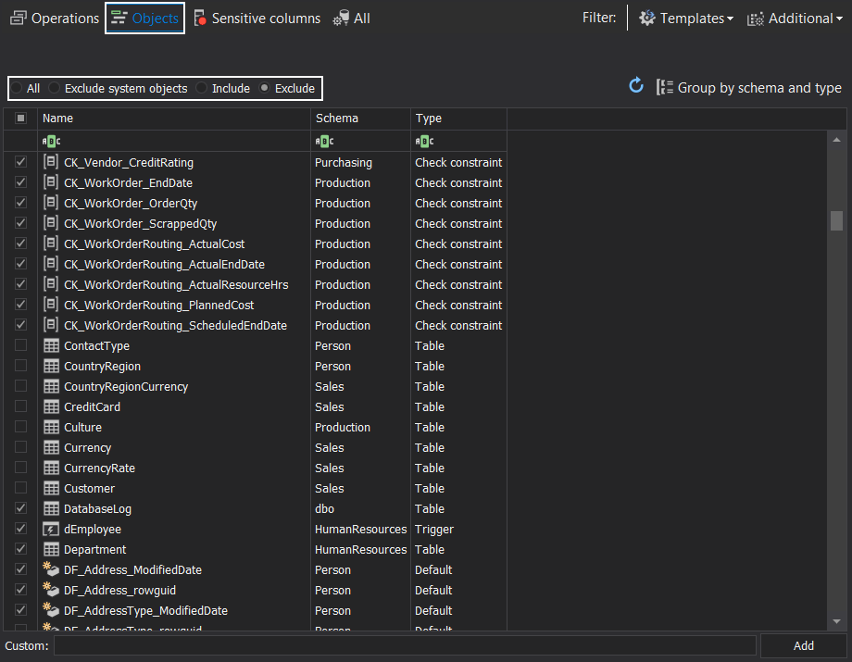Select the Include radio button

(201, 88)
